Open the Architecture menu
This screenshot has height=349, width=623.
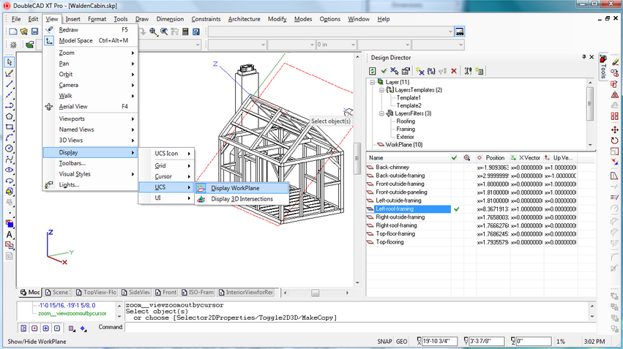[x=244, y=19]
